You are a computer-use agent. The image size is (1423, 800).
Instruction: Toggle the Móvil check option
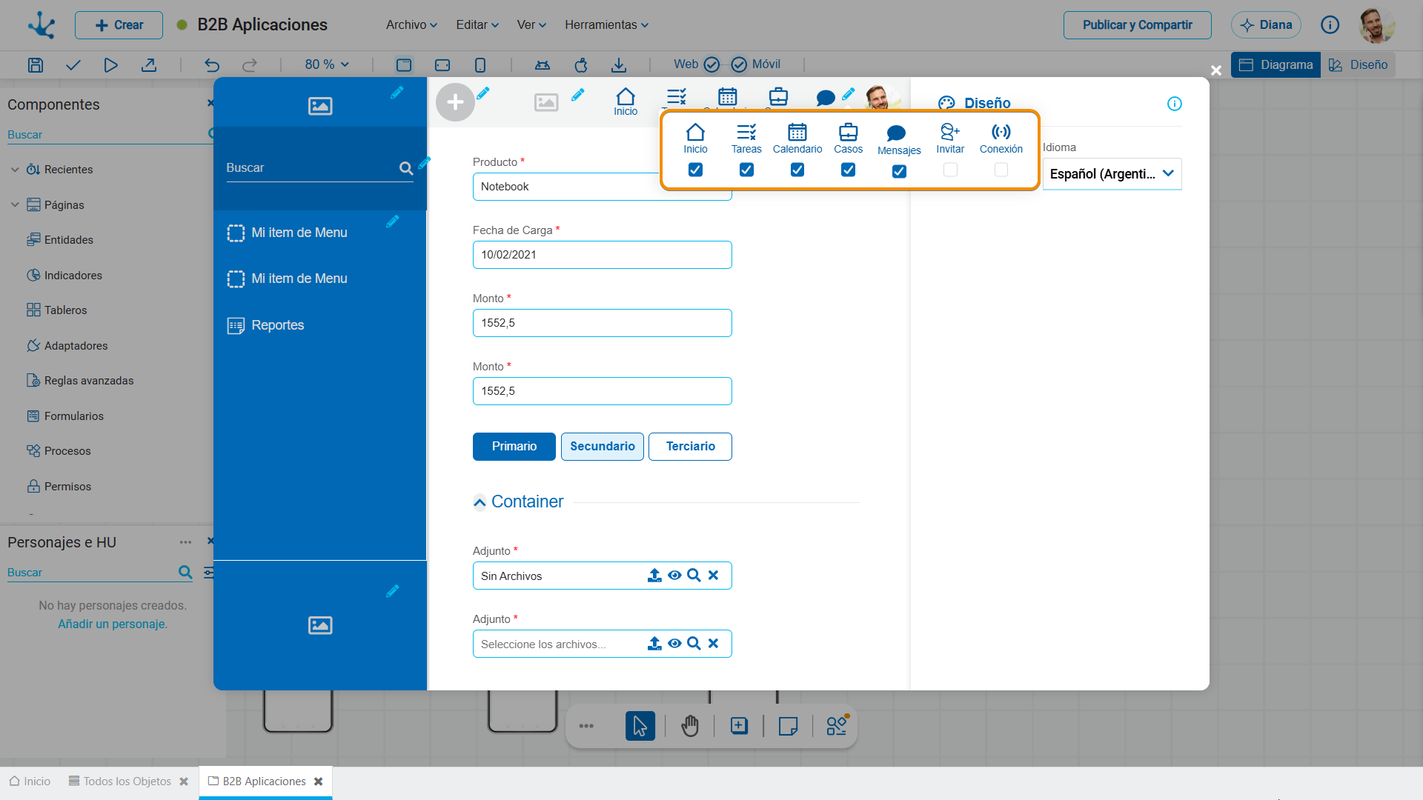(739, 65)
